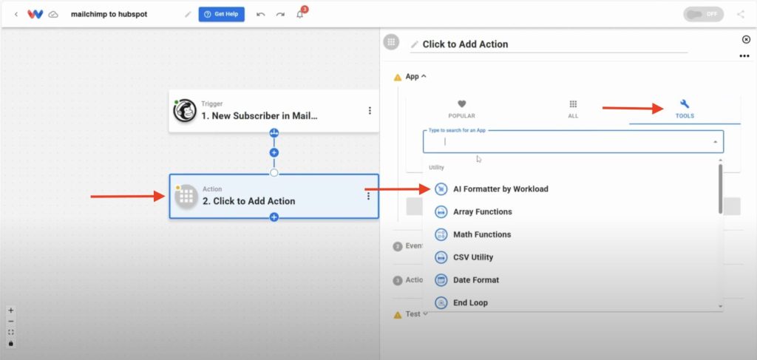This screenshot has width=757, height=360.
Task: Open the action node's three-dot menu
Action: tap(368, 196)
